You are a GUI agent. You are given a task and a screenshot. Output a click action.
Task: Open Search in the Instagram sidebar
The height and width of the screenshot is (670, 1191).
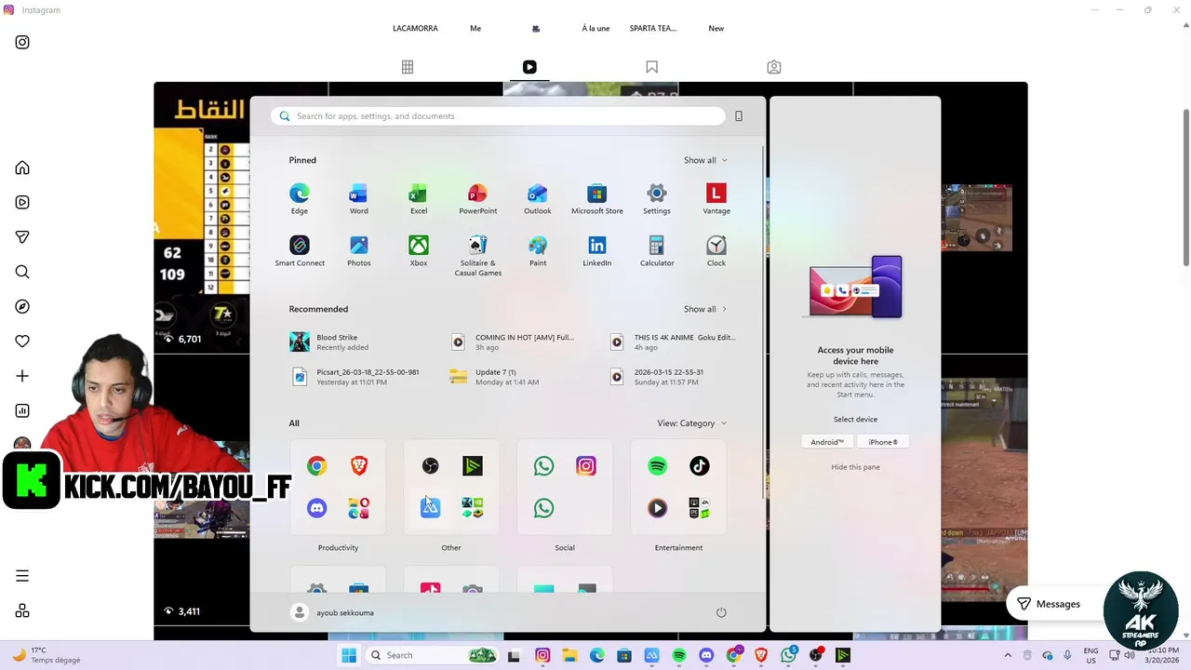pyautogui.click(x=22, y=272)
